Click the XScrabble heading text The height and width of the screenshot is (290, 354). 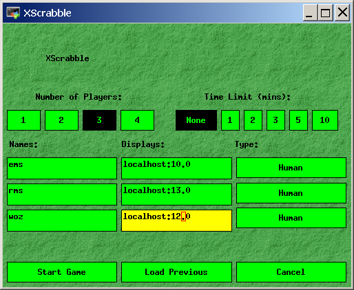[x=67, y=58]
